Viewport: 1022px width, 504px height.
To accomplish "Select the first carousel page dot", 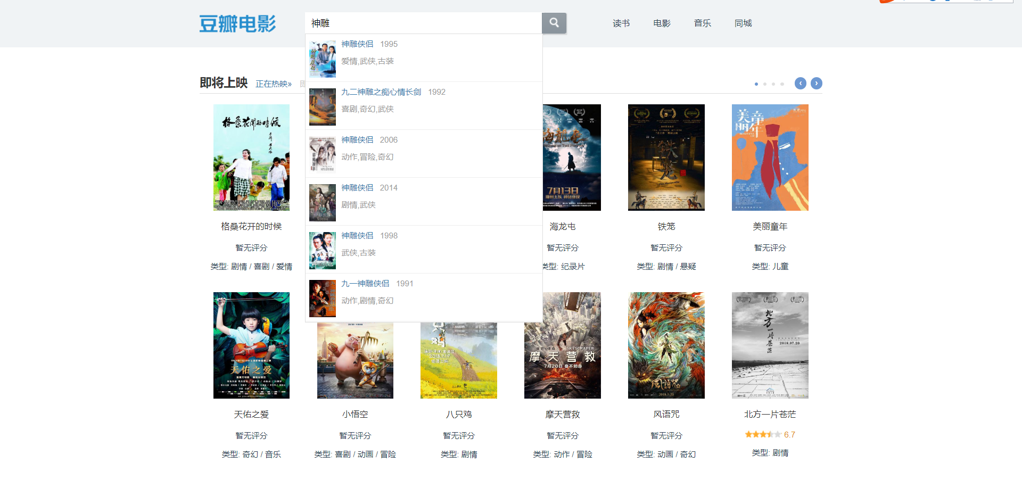I will pyautogui.click(x=756, y=84).
